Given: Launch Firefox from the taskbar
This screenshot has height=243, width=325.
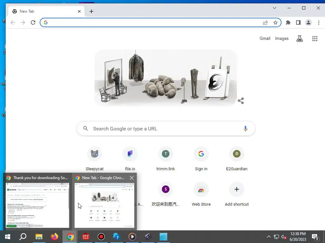Looking at the screenshot, I should point(55,237).
